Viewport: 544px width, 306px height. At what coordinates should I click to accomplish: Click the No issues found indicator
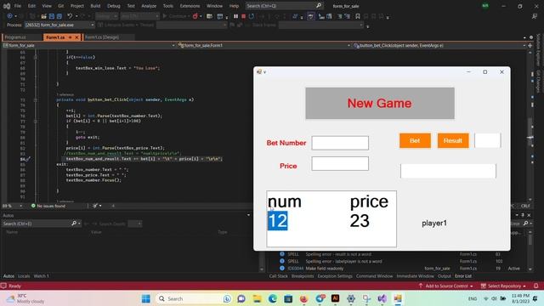click(48, 206)
